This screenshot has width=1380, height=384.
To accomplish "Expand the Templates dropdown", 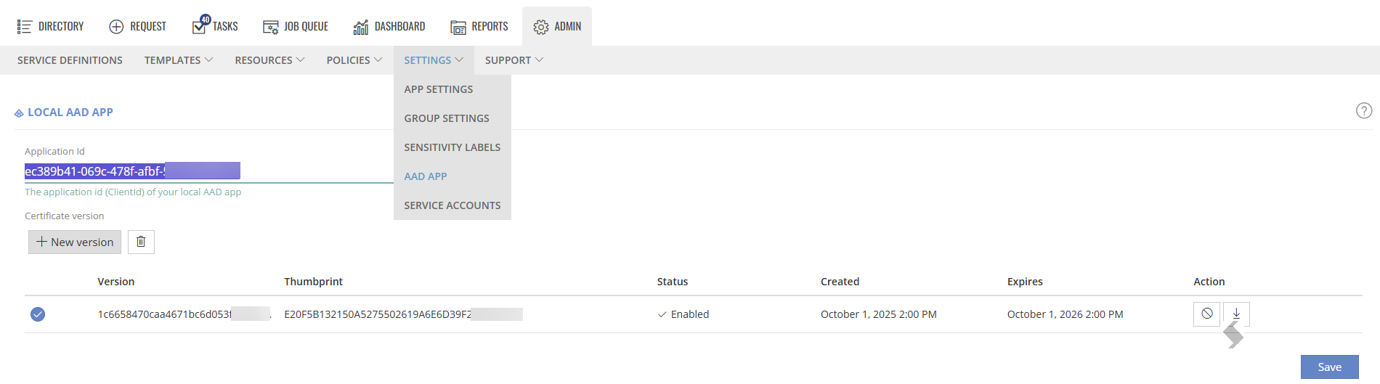I will tap(179, 60).
